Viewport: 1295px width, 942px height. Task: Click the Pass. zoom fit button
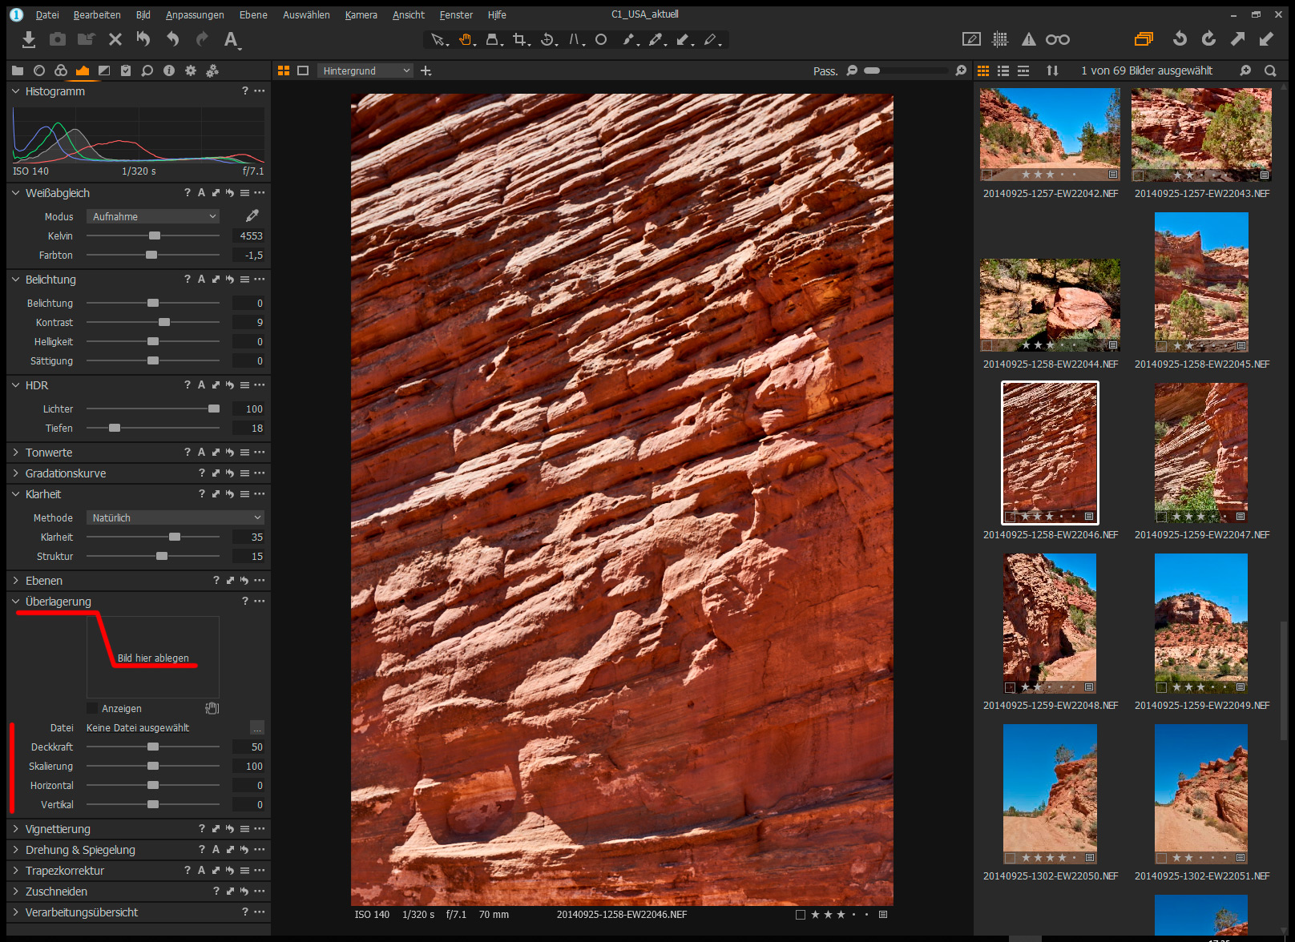825,71
